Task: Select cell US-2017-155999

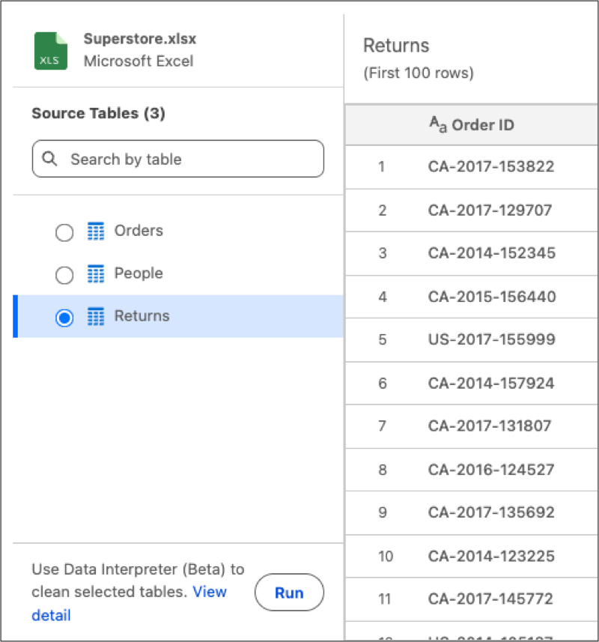Action: [492, 339]
